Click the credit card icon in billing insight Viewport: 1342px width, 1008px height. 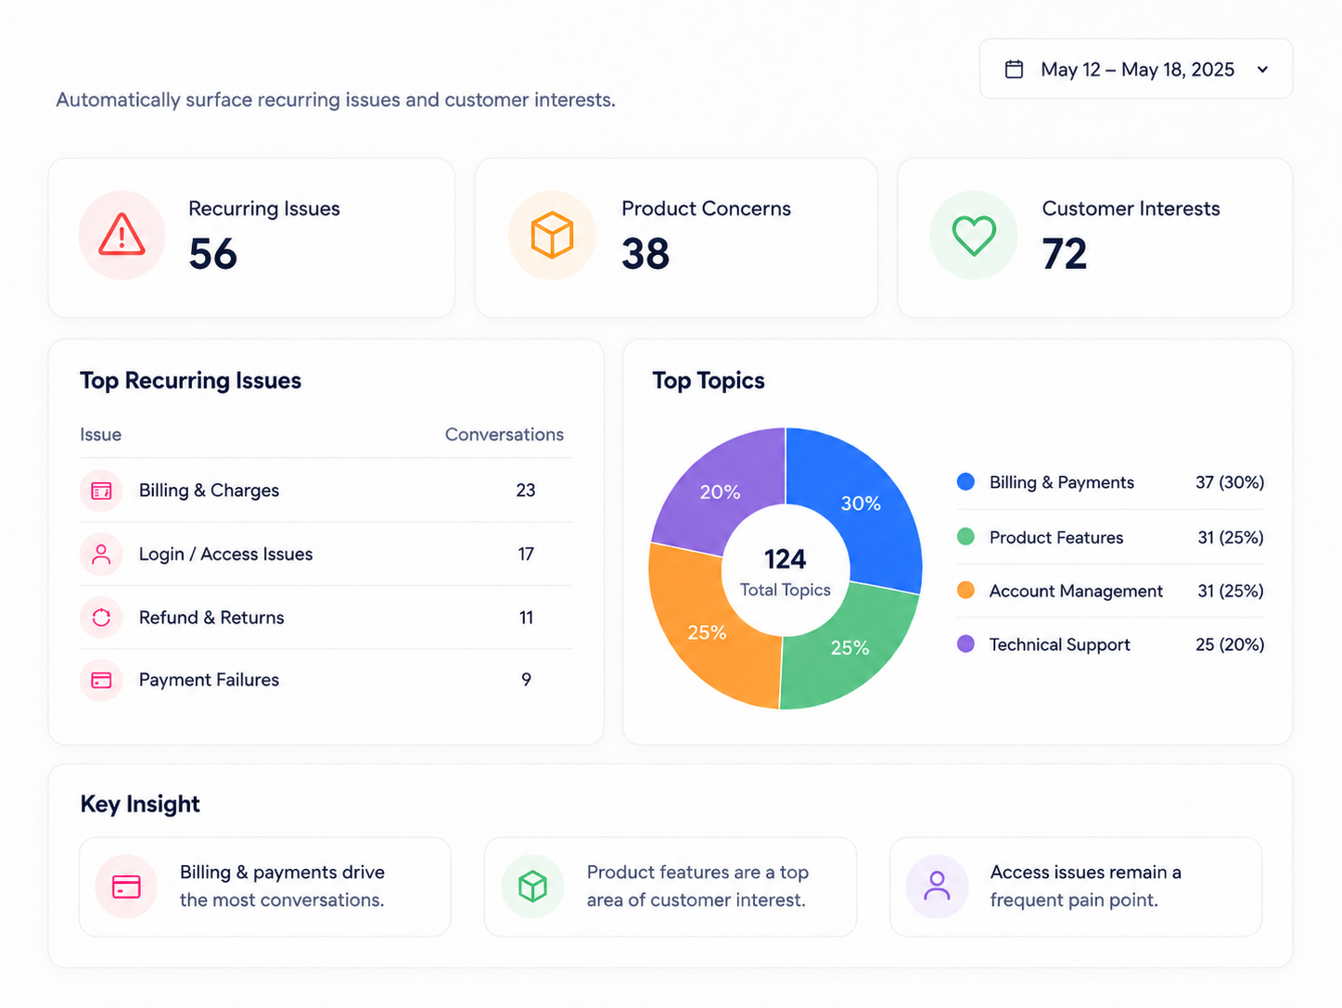click(126, 887)
